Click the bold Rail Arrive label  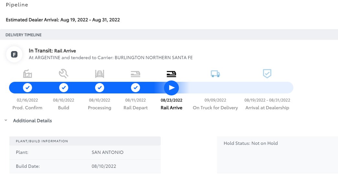click(x=171, y=108)
